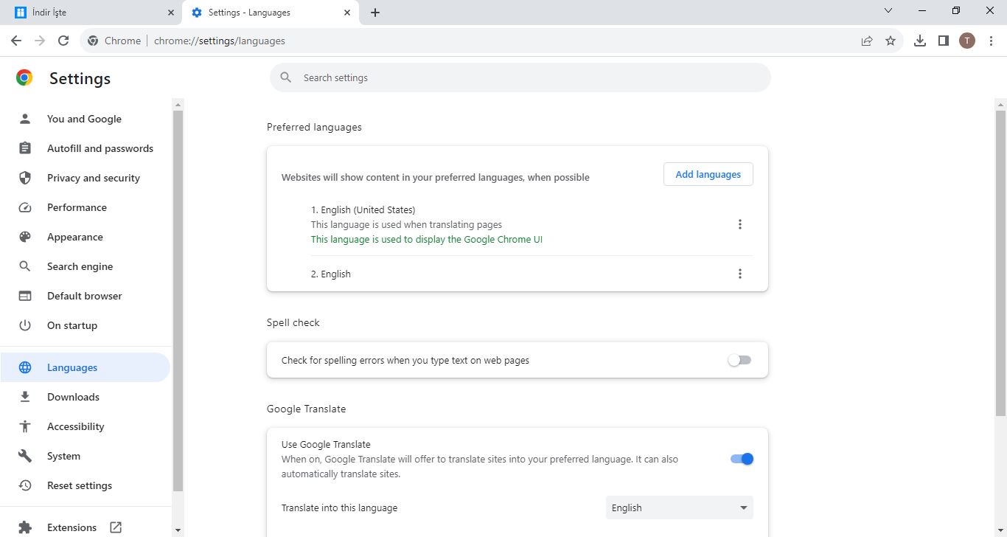
Task: Open On startup settings
Action: pyautogui.click(x=85, y=325)
